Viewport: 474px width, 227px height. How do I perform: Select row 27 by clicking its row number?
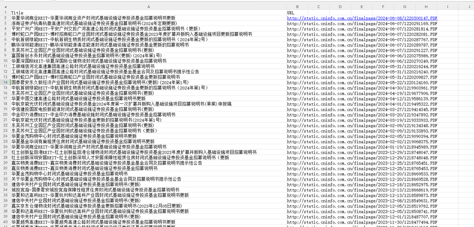tap(6, 152)
